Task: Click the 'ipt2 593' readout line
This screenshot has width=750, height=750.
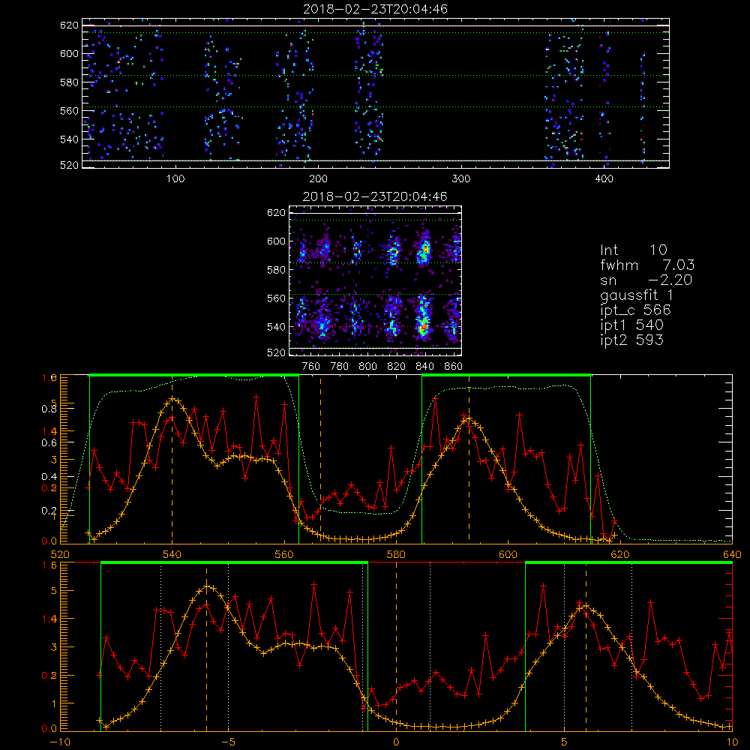Action: point(631,340)
